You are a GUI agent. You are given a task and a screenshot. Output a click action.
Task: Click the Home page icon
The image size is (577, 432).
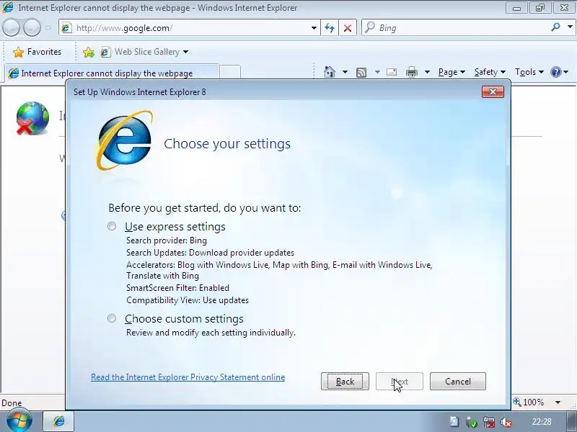[x=330, y=72]
